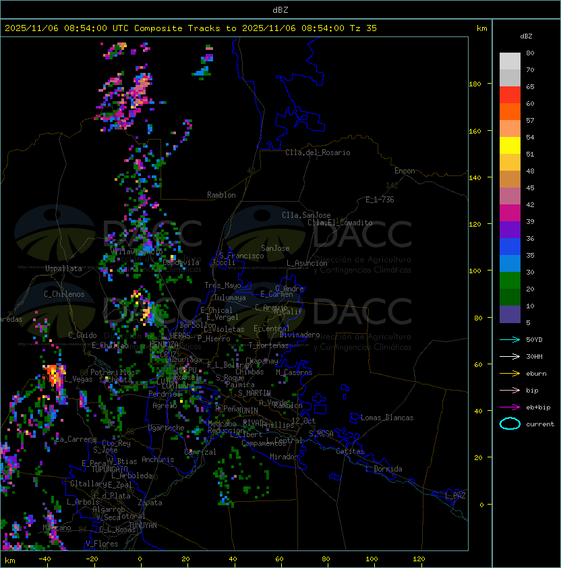Viewport: 561px width, 568px height.
Task: Click the Tulumaya map label
Action: (230, 297)
